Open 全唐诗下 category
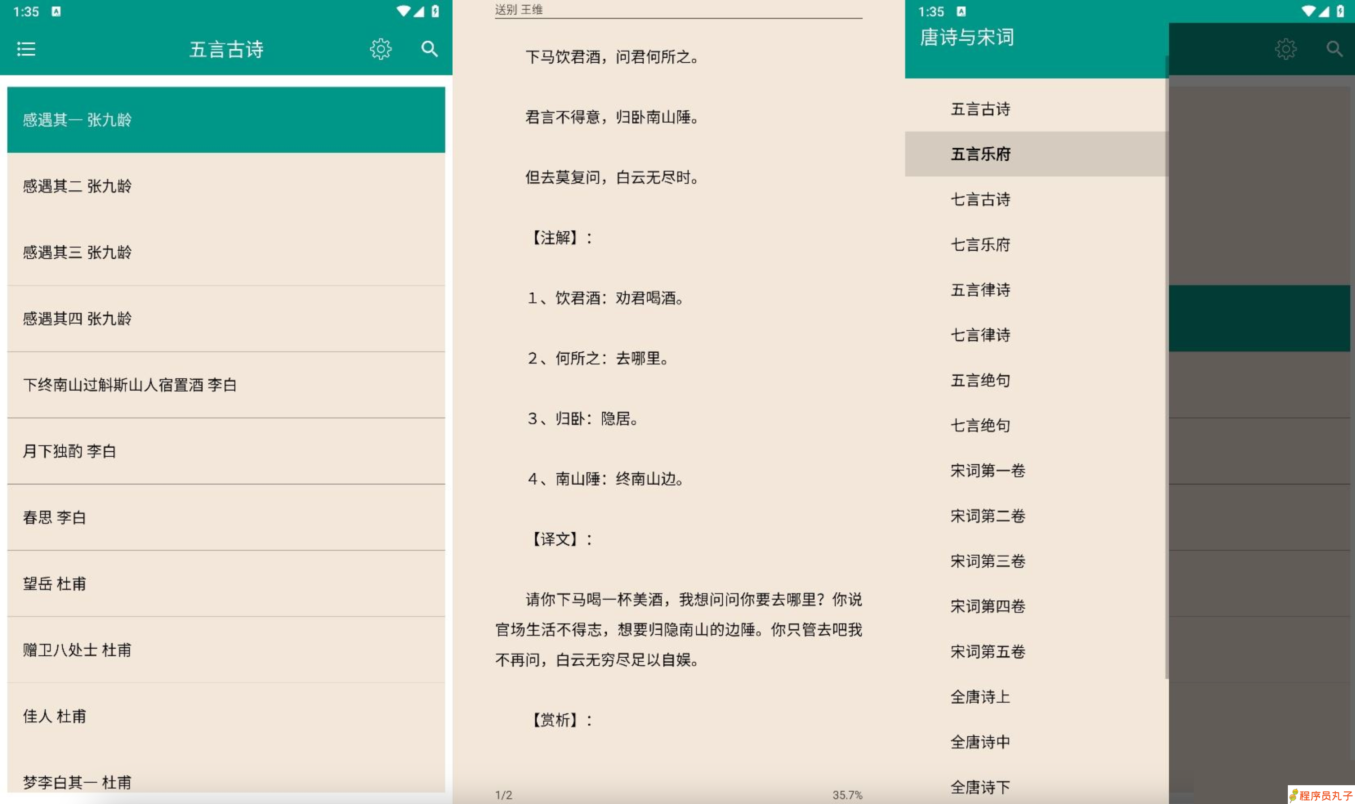The height and width of the screenshot is (804, 1355). coord(1037,787)
